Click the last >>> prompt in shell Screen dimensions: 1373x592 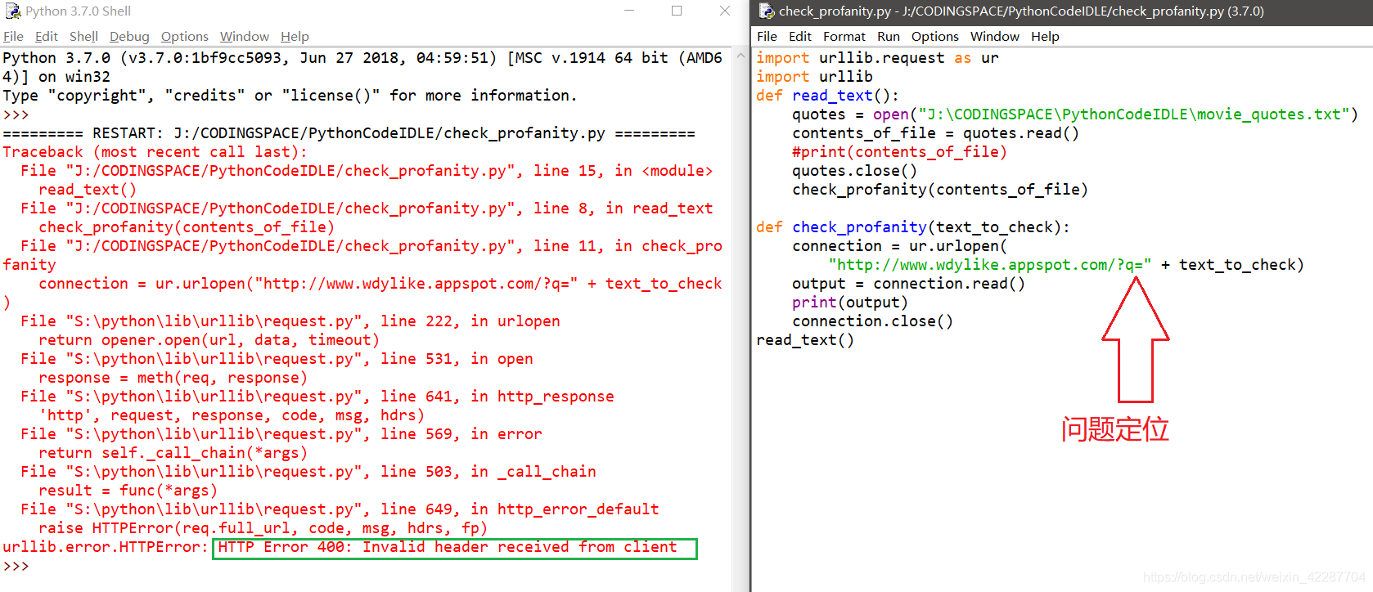pyautogui.click(x=16, y=566)
